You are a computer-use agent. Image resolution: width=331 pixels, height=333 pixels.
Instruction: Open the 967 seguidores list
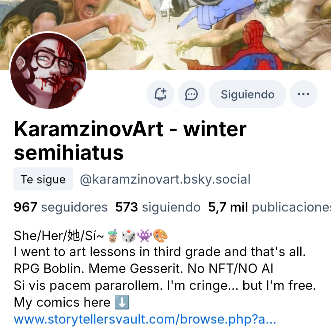(x=61, y=207)
